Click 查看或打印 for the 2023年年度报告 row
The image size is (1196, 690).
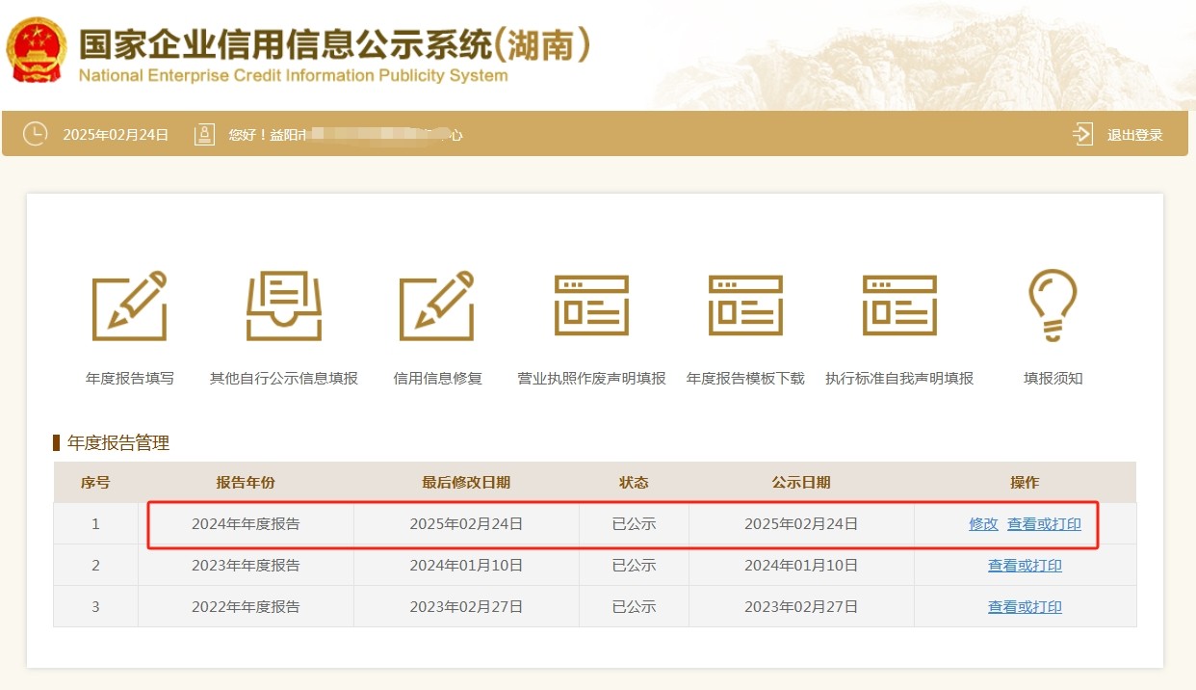(1025, 566)
